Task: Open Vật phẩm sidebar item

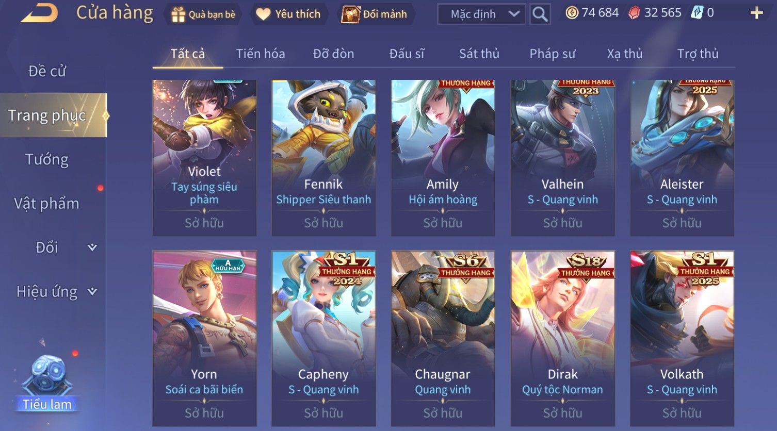Action: 46,204
